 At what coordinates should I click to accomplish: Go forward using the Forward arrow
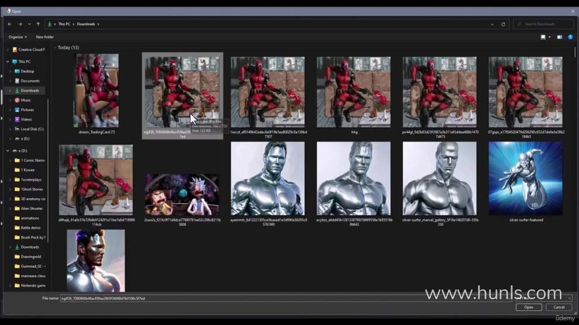pyautogui.click(x=20, y=24)
